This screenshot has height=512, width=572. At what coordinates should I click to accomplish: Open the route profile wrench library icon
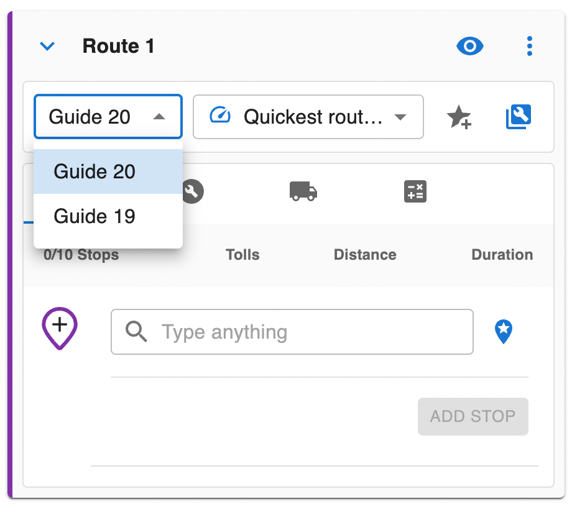[519, 117]
